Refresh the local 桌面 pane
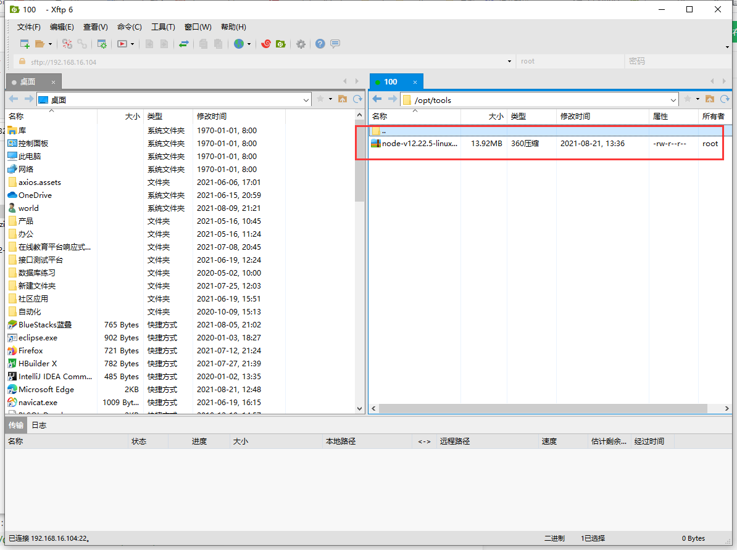737x550 pixels. (x=357, y=99)
